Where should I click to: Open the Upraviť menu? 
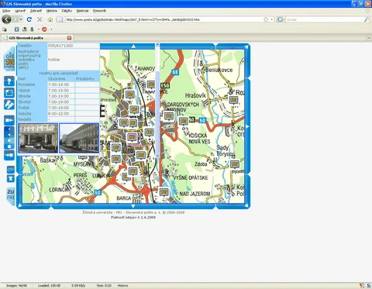coord(20,11)
